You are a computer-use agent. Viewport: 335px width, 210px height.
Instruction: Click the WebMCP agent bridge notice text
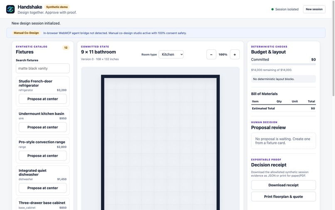tap(115, 33)
